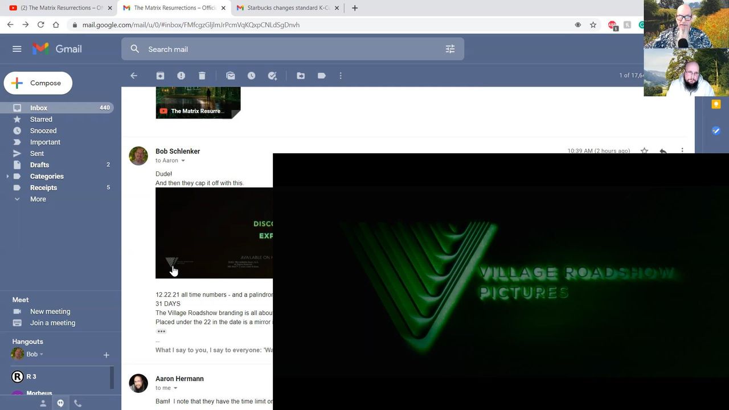Expand the Categories label in sidebar
729x410 pixels.
point(7,177)
